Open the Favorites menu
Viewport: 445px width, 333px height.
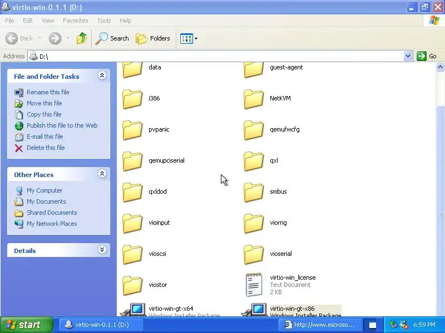pos(76,21)
